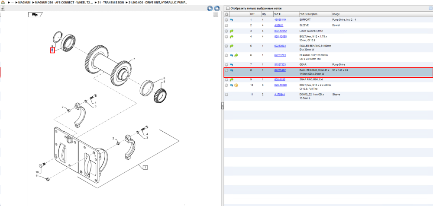Screen dimensions: 433x206
Task: Open part number 828-12055 link
Action: click(280, 37)
